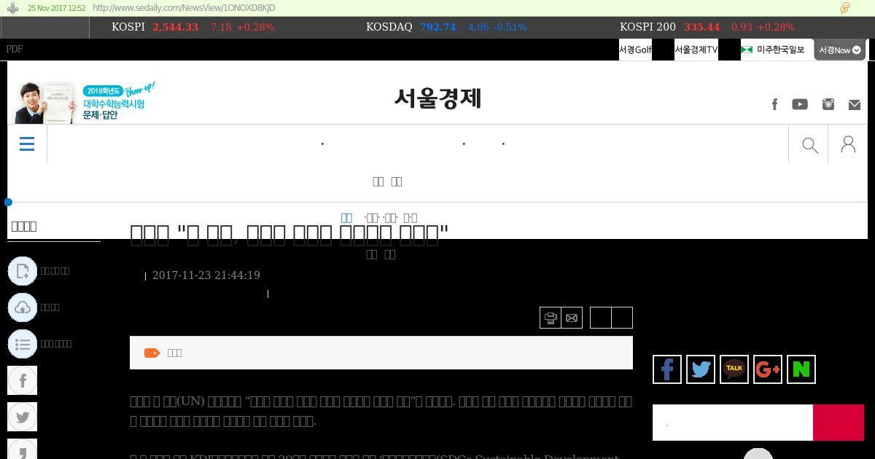The width and height of the screenshot is (875, 459).
Task: Click the sidebar cloud upload circle icon
Action: pyautogui.click(x=23, y=307)
